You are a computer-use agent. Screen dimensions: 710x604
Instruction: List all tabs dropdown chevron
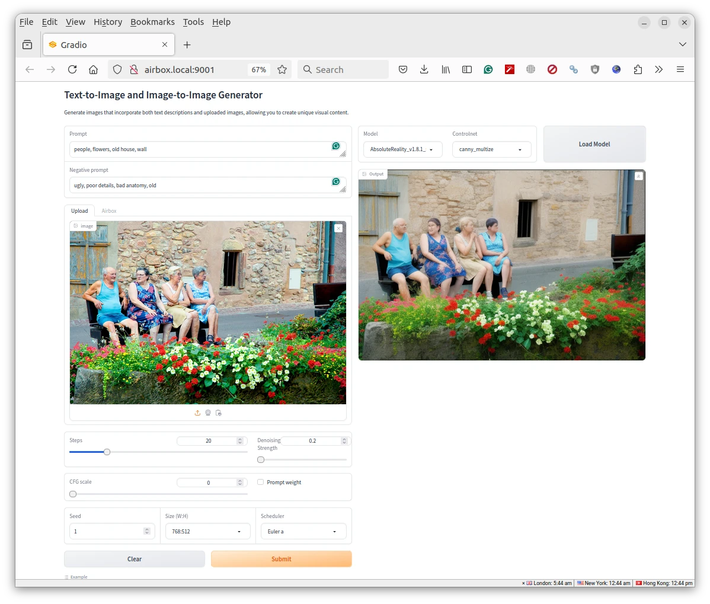[x=682, y=44]
